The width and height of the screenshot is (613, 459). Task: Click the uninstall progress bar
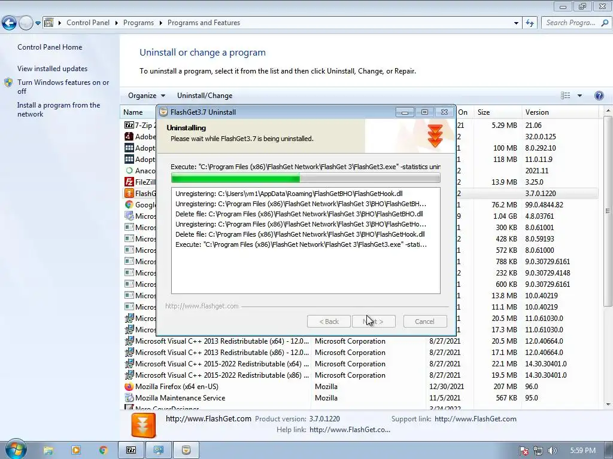[306, 178]
